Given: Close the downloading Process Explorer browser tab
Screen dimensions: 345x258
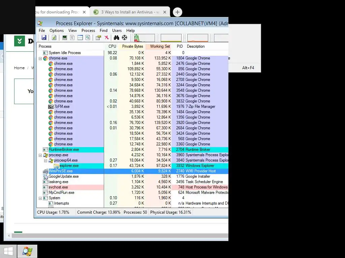Looking at the screenshot, I should pos(84,12).
